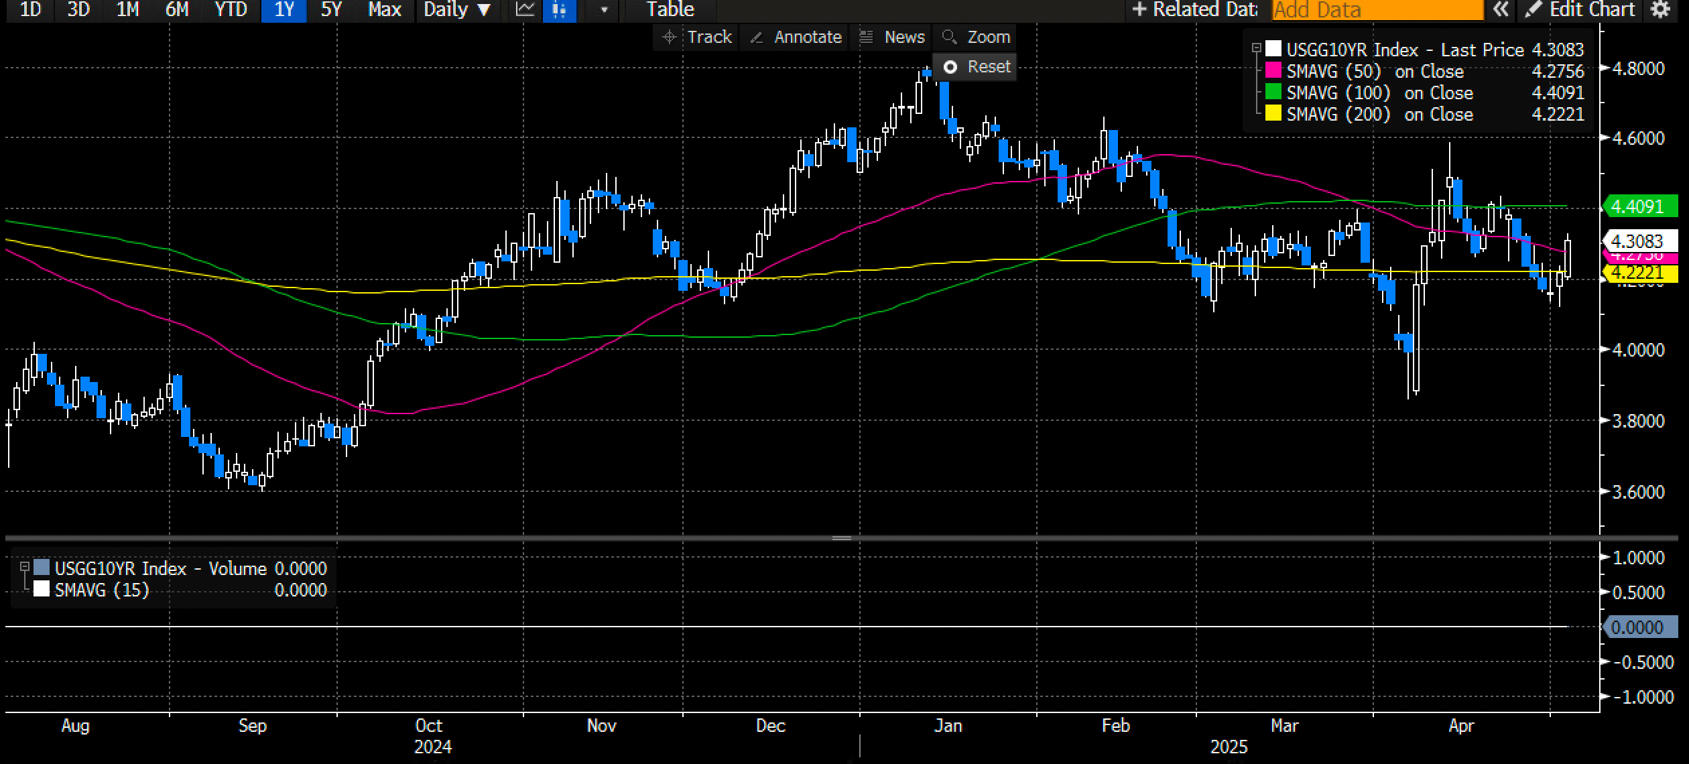Select USGG10YR Index Last Price legend text
Viewport: 1689px width, 764px height.
coord(1405,50)
